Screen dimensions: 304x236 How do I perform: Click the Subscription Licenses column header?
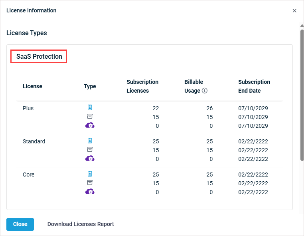142,86
